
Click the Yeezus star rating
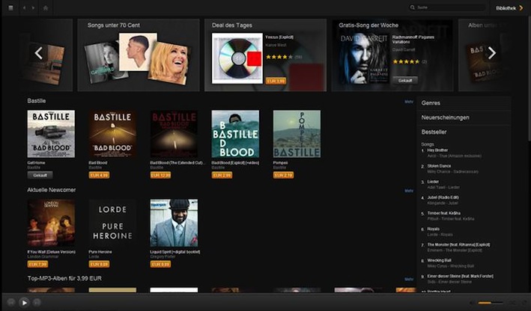tap(279, 57)
